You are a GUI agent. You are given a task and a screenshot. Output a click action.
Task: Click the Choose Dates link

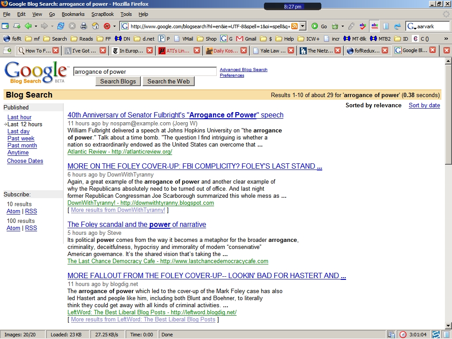(x=25, y=161)
